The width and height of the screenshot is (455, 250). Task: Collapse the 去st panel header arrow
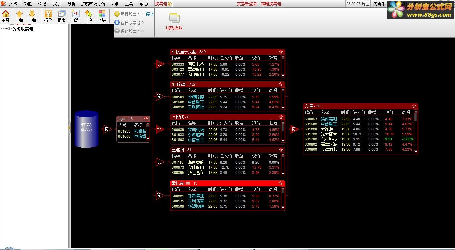[146, 119]
